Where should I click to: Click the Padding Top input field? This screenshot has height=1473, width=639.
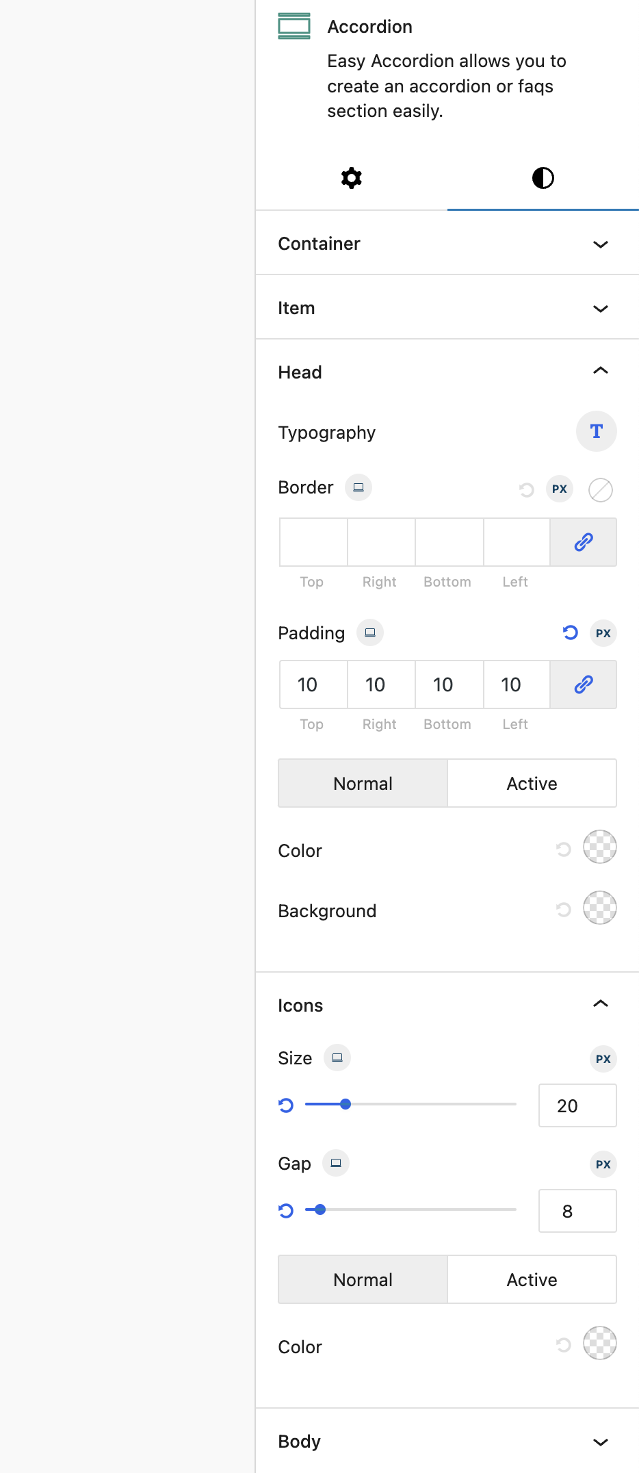313,684
